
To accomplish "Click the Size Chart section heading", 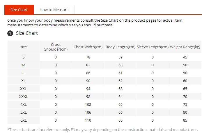I will tap(27, 33).
